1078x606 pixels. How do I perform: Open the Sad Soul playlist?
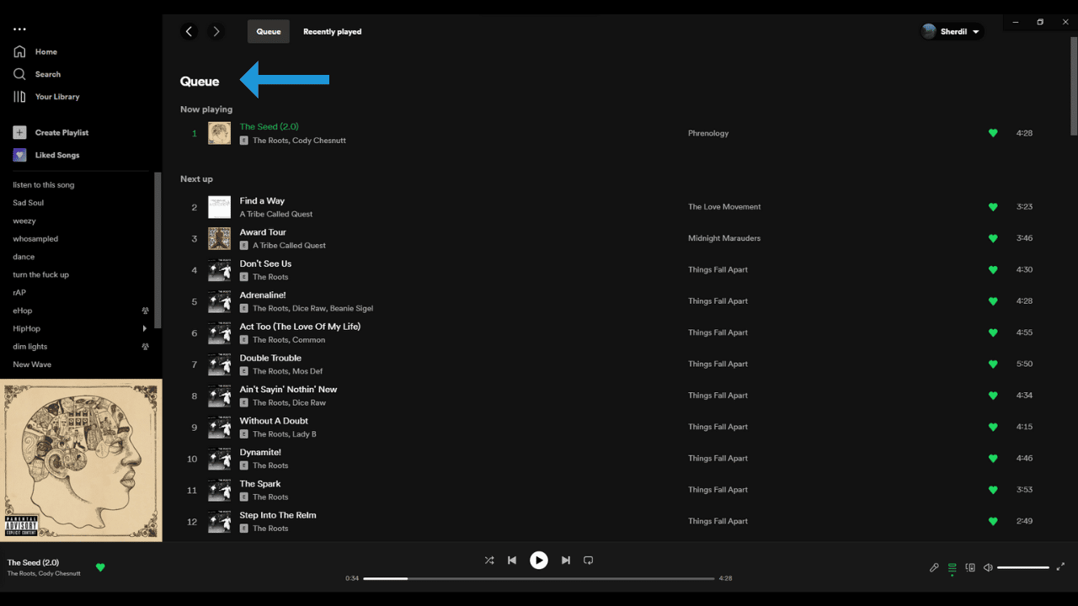pos(29,203)
